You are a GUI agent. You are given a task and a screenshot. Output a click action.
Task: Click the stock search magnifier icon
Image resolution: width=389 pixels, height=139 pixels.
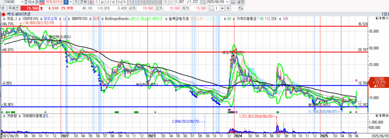pos(30,2)
